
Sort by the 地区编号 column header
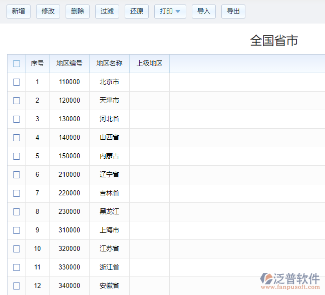click(69, 64)
